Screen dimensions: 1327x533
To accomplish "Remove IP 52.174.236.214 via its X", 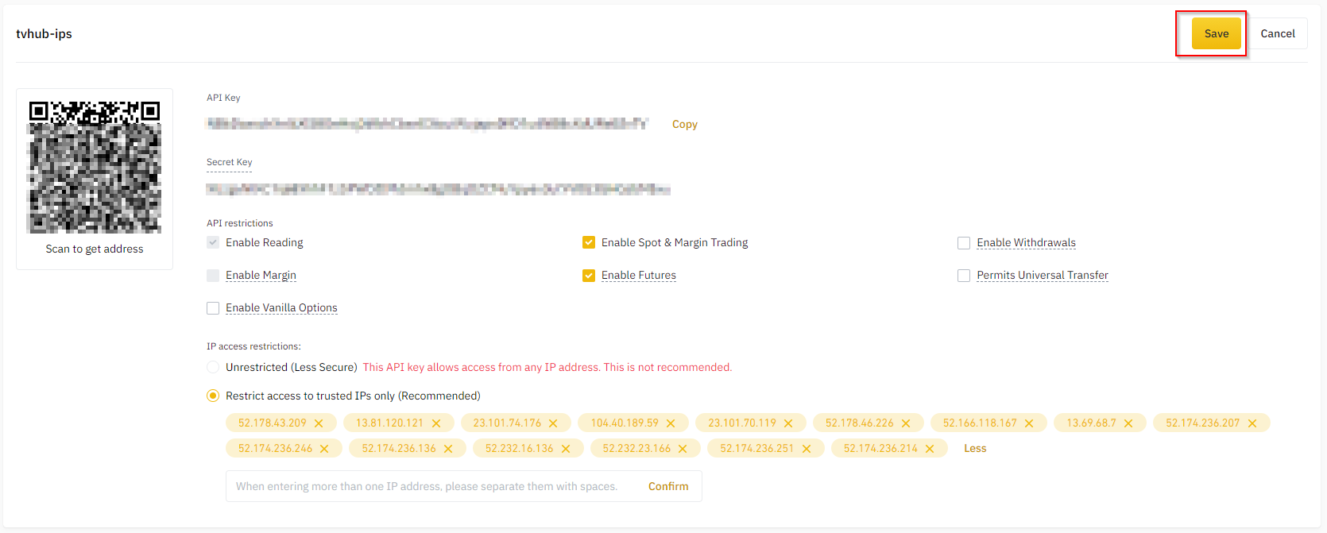I will tap(930, 449).
